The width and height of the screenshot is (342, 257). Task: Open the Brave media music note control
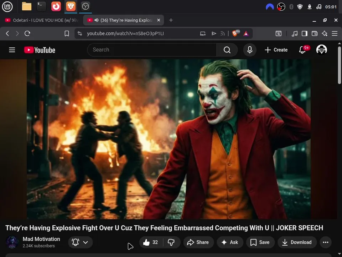(295, 34)
